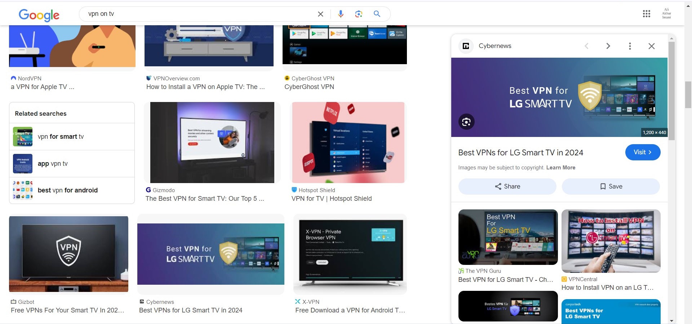The image size is (692, 324).
Task: Click the Cybernews site favicon in panel
Action: point(466,46)
